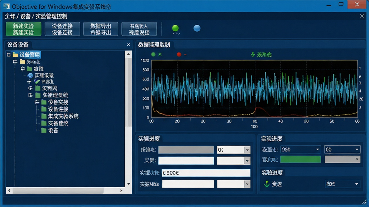The width and height of the screenshot is (369, 207).
Task: Maximize the main application window
Action: [341, 4]
